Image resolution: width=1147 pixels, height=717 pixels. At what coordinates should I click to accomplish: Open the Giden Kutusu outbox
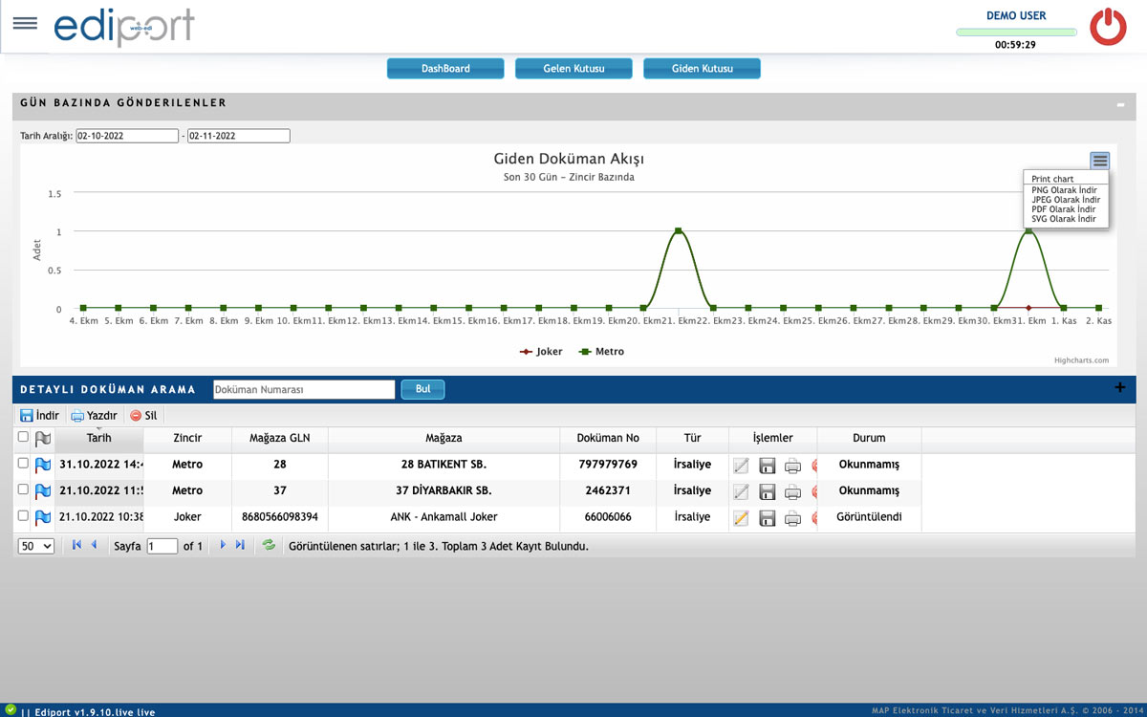coord(702,69)
